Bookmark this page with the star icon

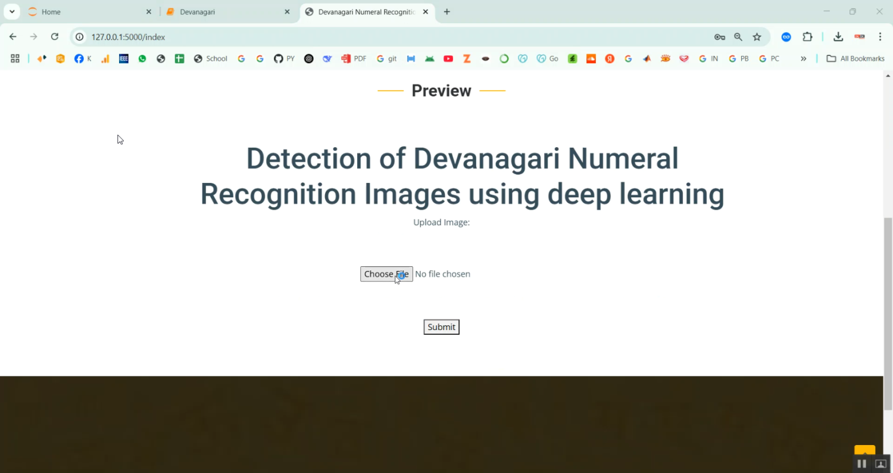point(757,37)
